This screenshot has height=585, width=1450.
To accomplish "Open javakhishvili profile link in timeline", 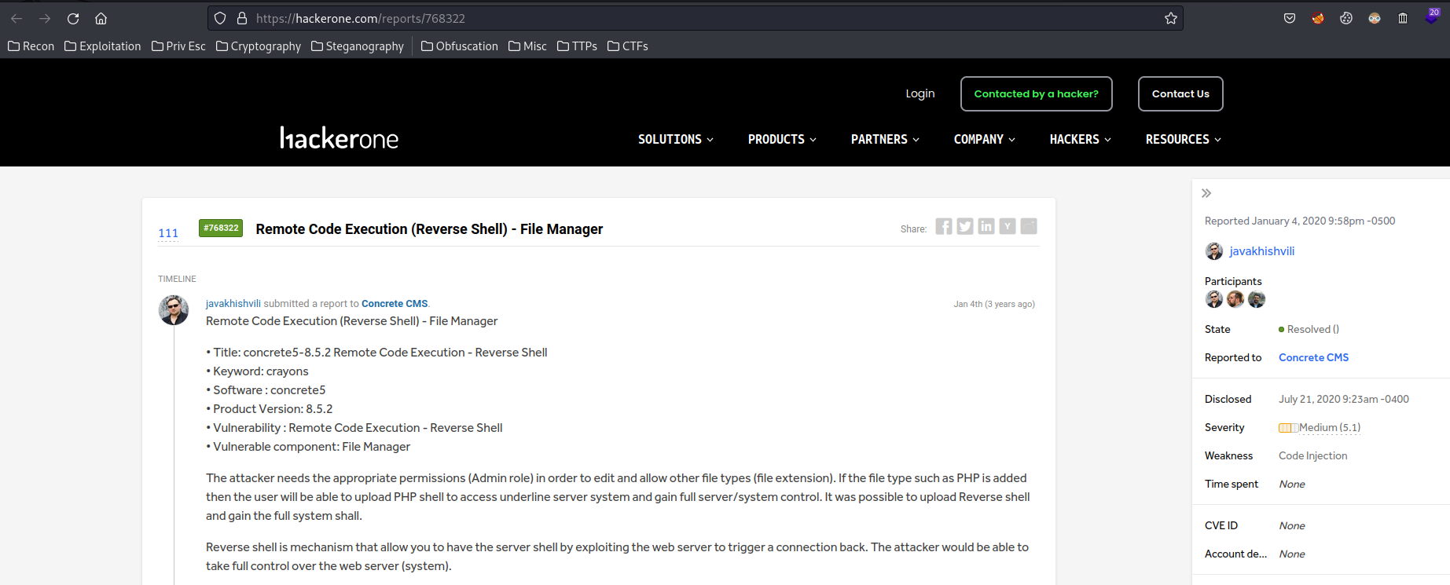I will tap(233, 303).
